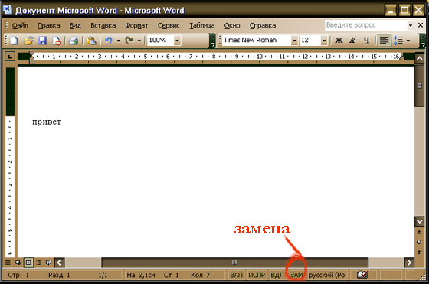Toggle bold formatting with Ж button
429x284 pixels.
pyautogui.click(x=339, y=41)
